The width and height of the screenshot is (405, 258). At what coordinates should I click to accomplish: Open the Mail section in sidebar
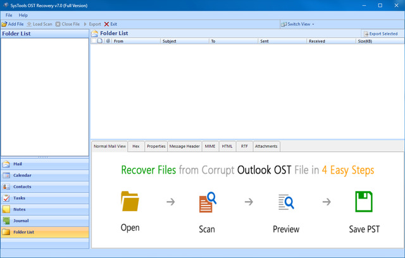pos(44,164)
